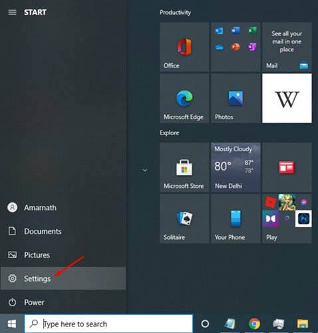Open Pictures from the Start sidebar
Screen dimensions: 318x333
[x=63, y=255]
